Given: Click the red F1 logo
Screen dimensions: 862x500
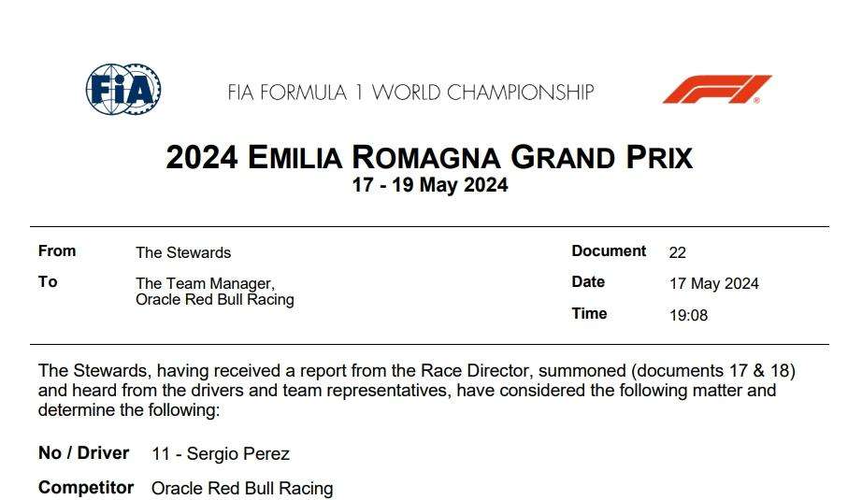Looking at the screenshot, I should (716, 90).
